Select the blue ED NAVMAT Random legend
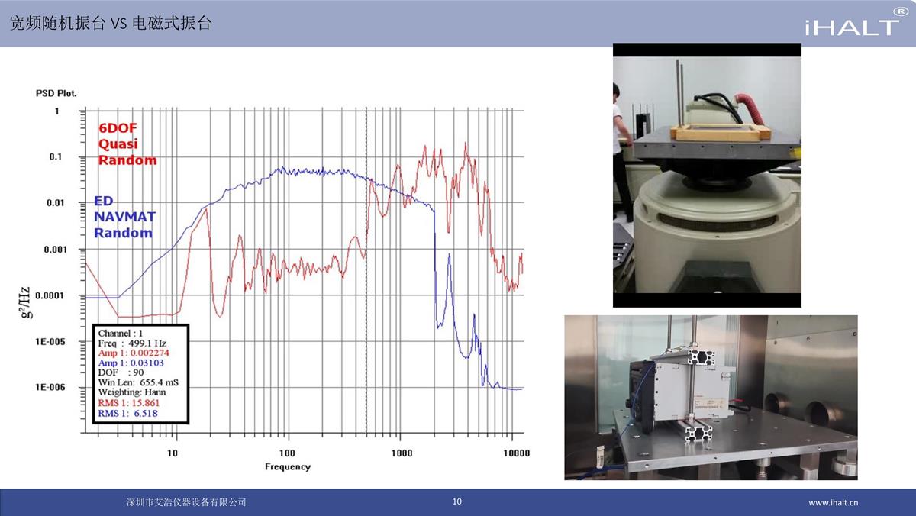The width and height of the screenshot is (916, 516). pos(123,217)
